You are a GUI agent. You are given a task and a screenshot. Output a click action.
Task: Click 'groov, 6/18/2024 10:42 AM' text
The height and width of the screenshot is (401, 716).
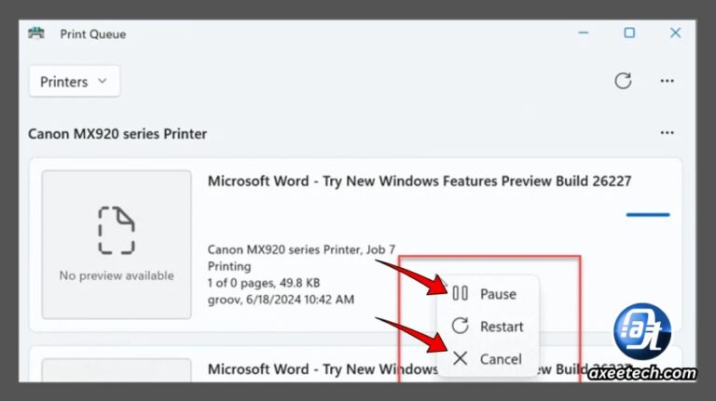[x=281, y=300]
